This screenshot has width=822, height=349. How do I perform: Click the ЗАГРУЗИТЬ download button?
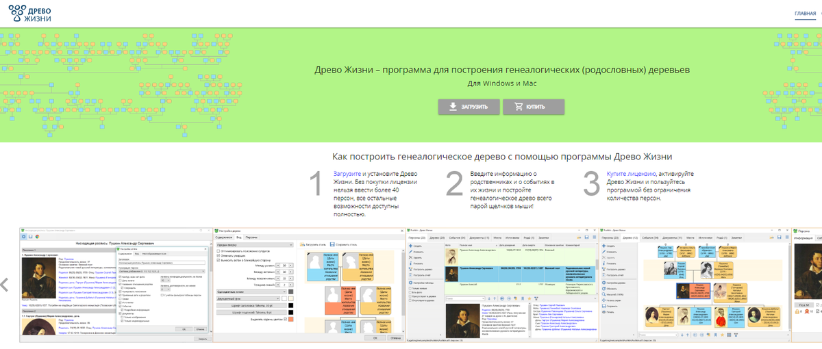pos(468,107)
